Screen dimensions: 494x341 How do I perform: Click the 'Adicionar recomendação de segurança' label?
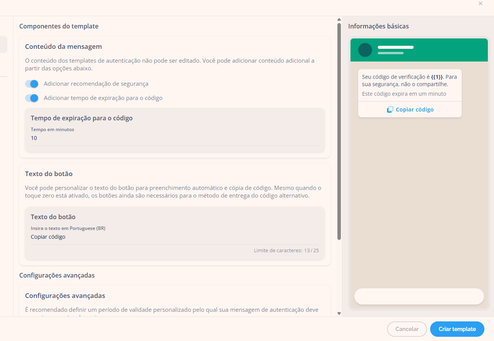[96, 84]
